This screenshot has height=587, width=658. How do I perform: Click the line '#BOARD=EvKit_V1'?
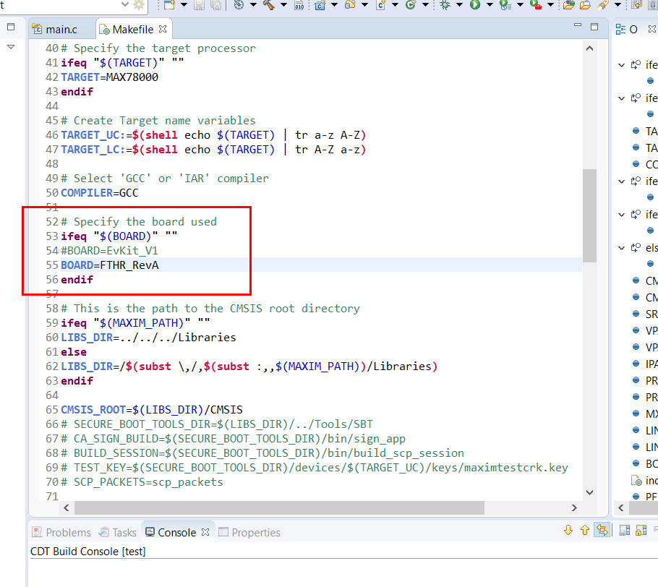[109, 251]
